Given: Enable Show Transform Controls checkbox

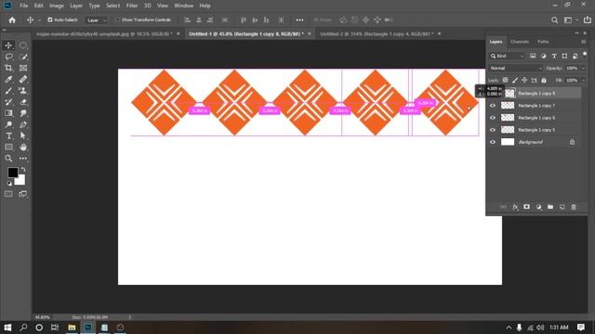Looking at the screenshot, I should pyautogui.click(x=117, y=19).
